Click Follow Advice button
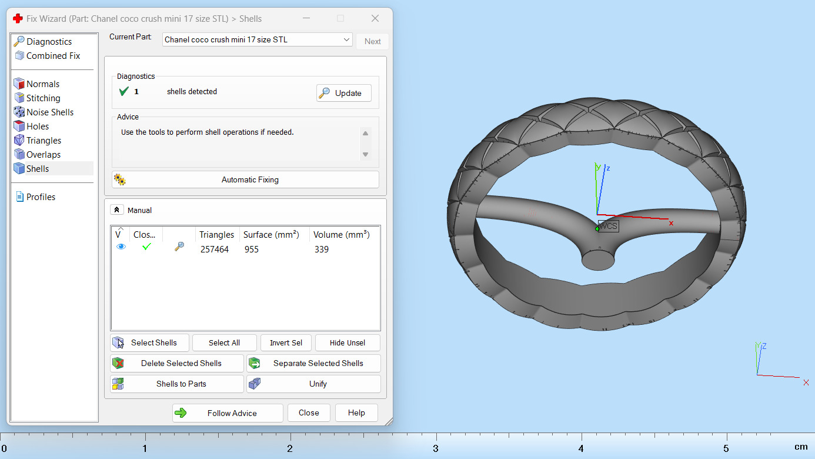The width and height of the screenshot is (815, 459). 228,413
